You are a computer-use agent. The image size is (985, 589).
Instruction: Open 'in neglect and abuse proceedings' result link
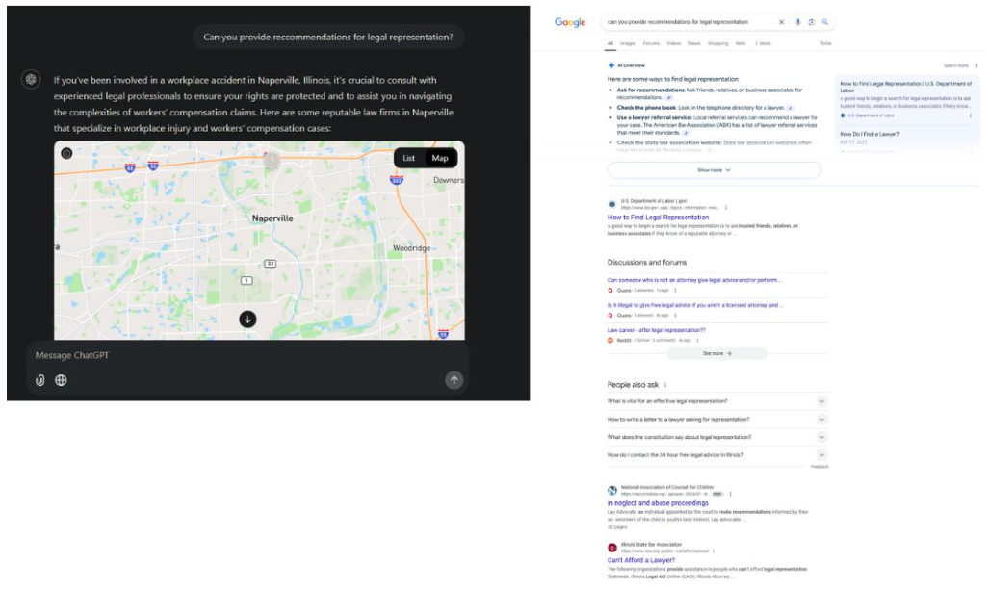tap(658, 503)
